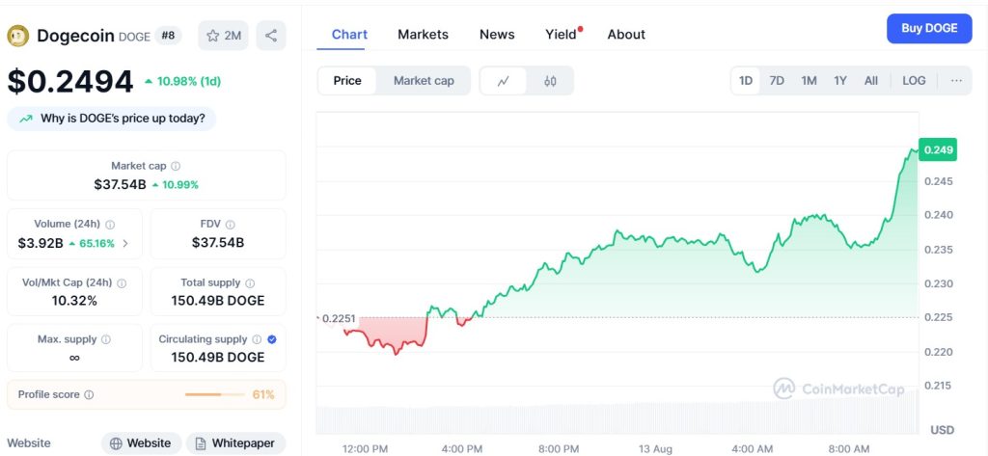Click the share icon button

click(271, 36)
